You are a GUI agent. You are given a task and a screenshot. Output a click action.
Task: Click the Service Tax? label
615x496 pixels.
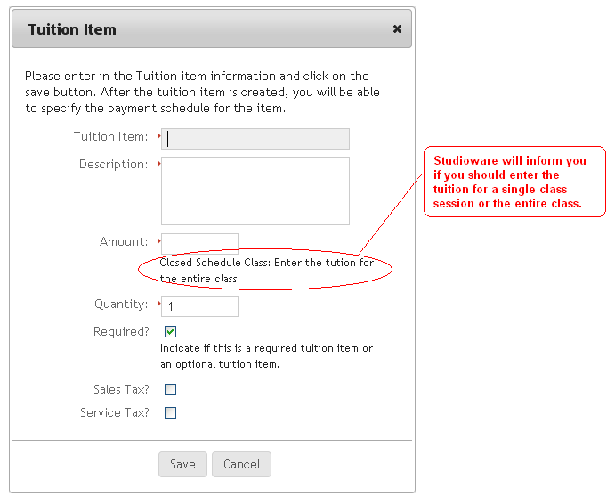coord(115,412)
